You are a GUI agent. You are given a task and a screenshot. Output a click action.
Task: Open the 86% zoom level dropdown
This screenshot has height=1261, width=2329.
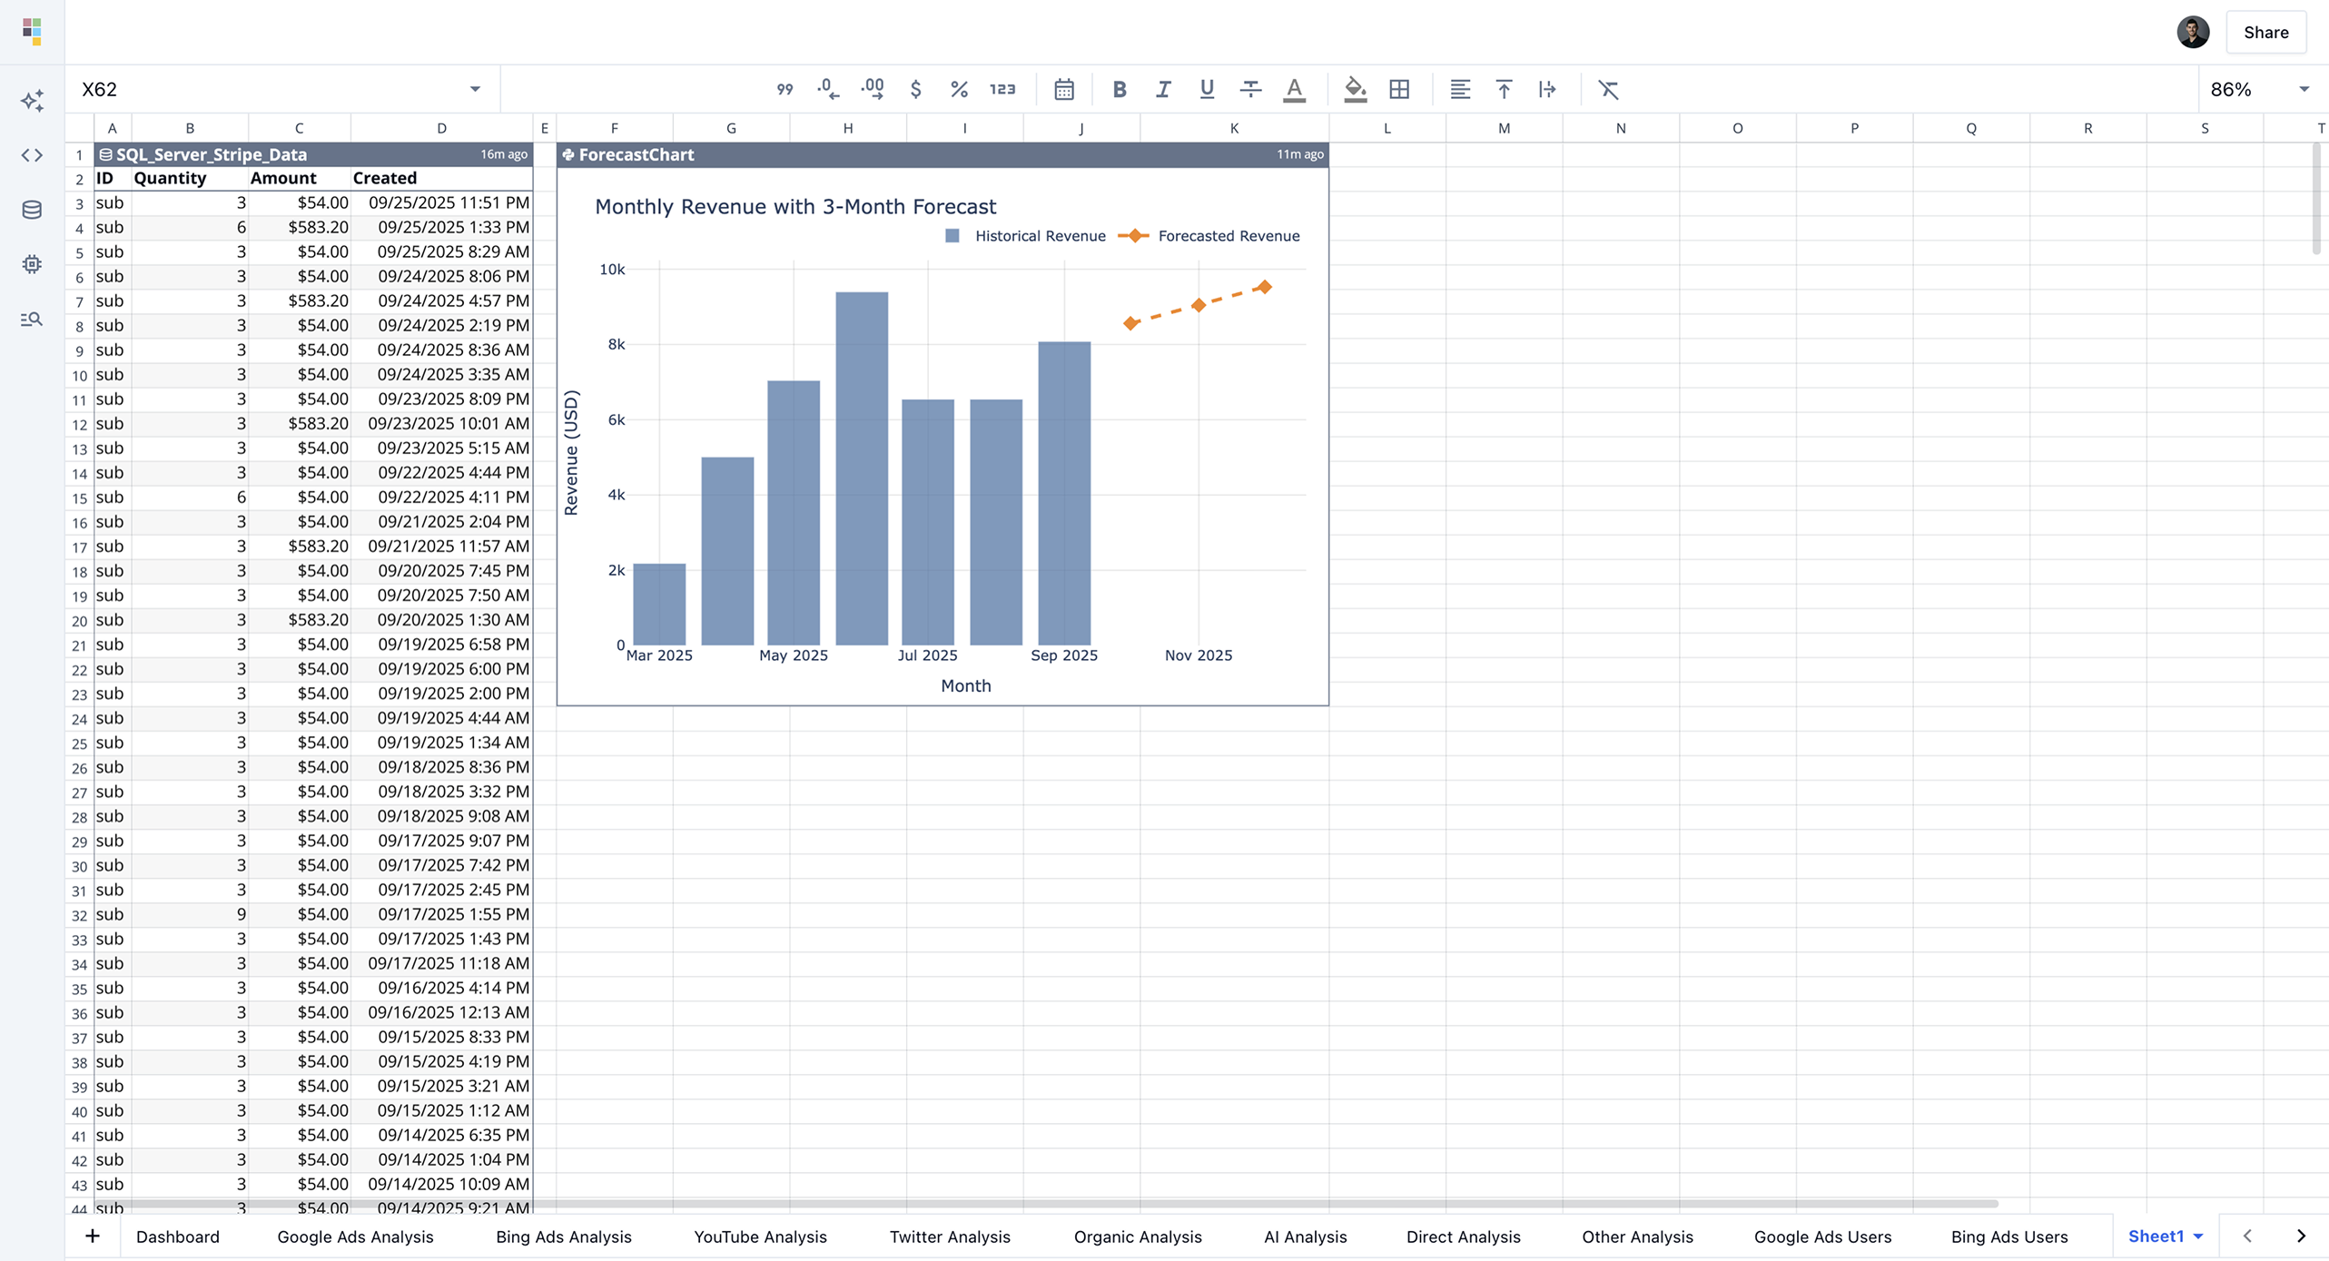pos(2304,89)
